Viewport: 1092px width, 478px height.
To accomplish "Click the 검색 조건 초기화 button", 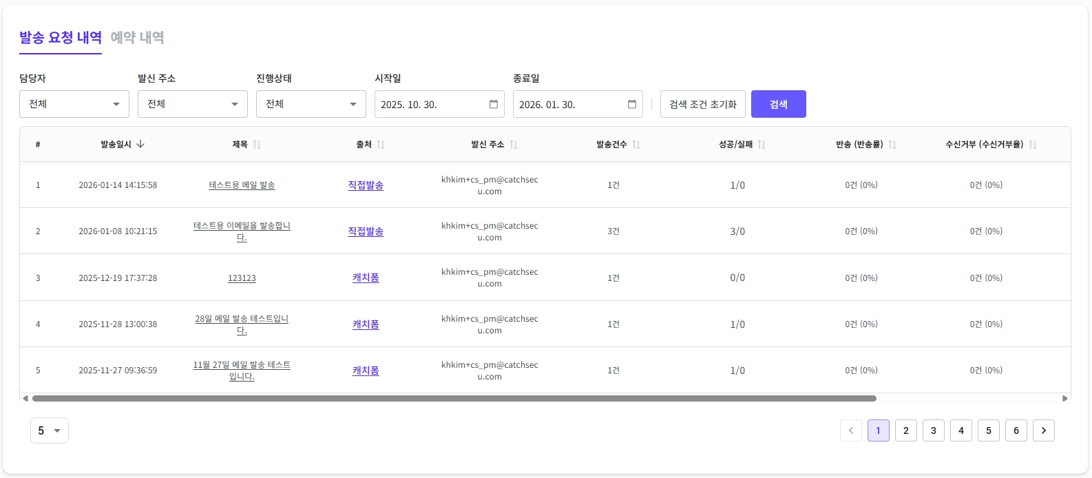I will pyautogui.click(x=702, y=104).
